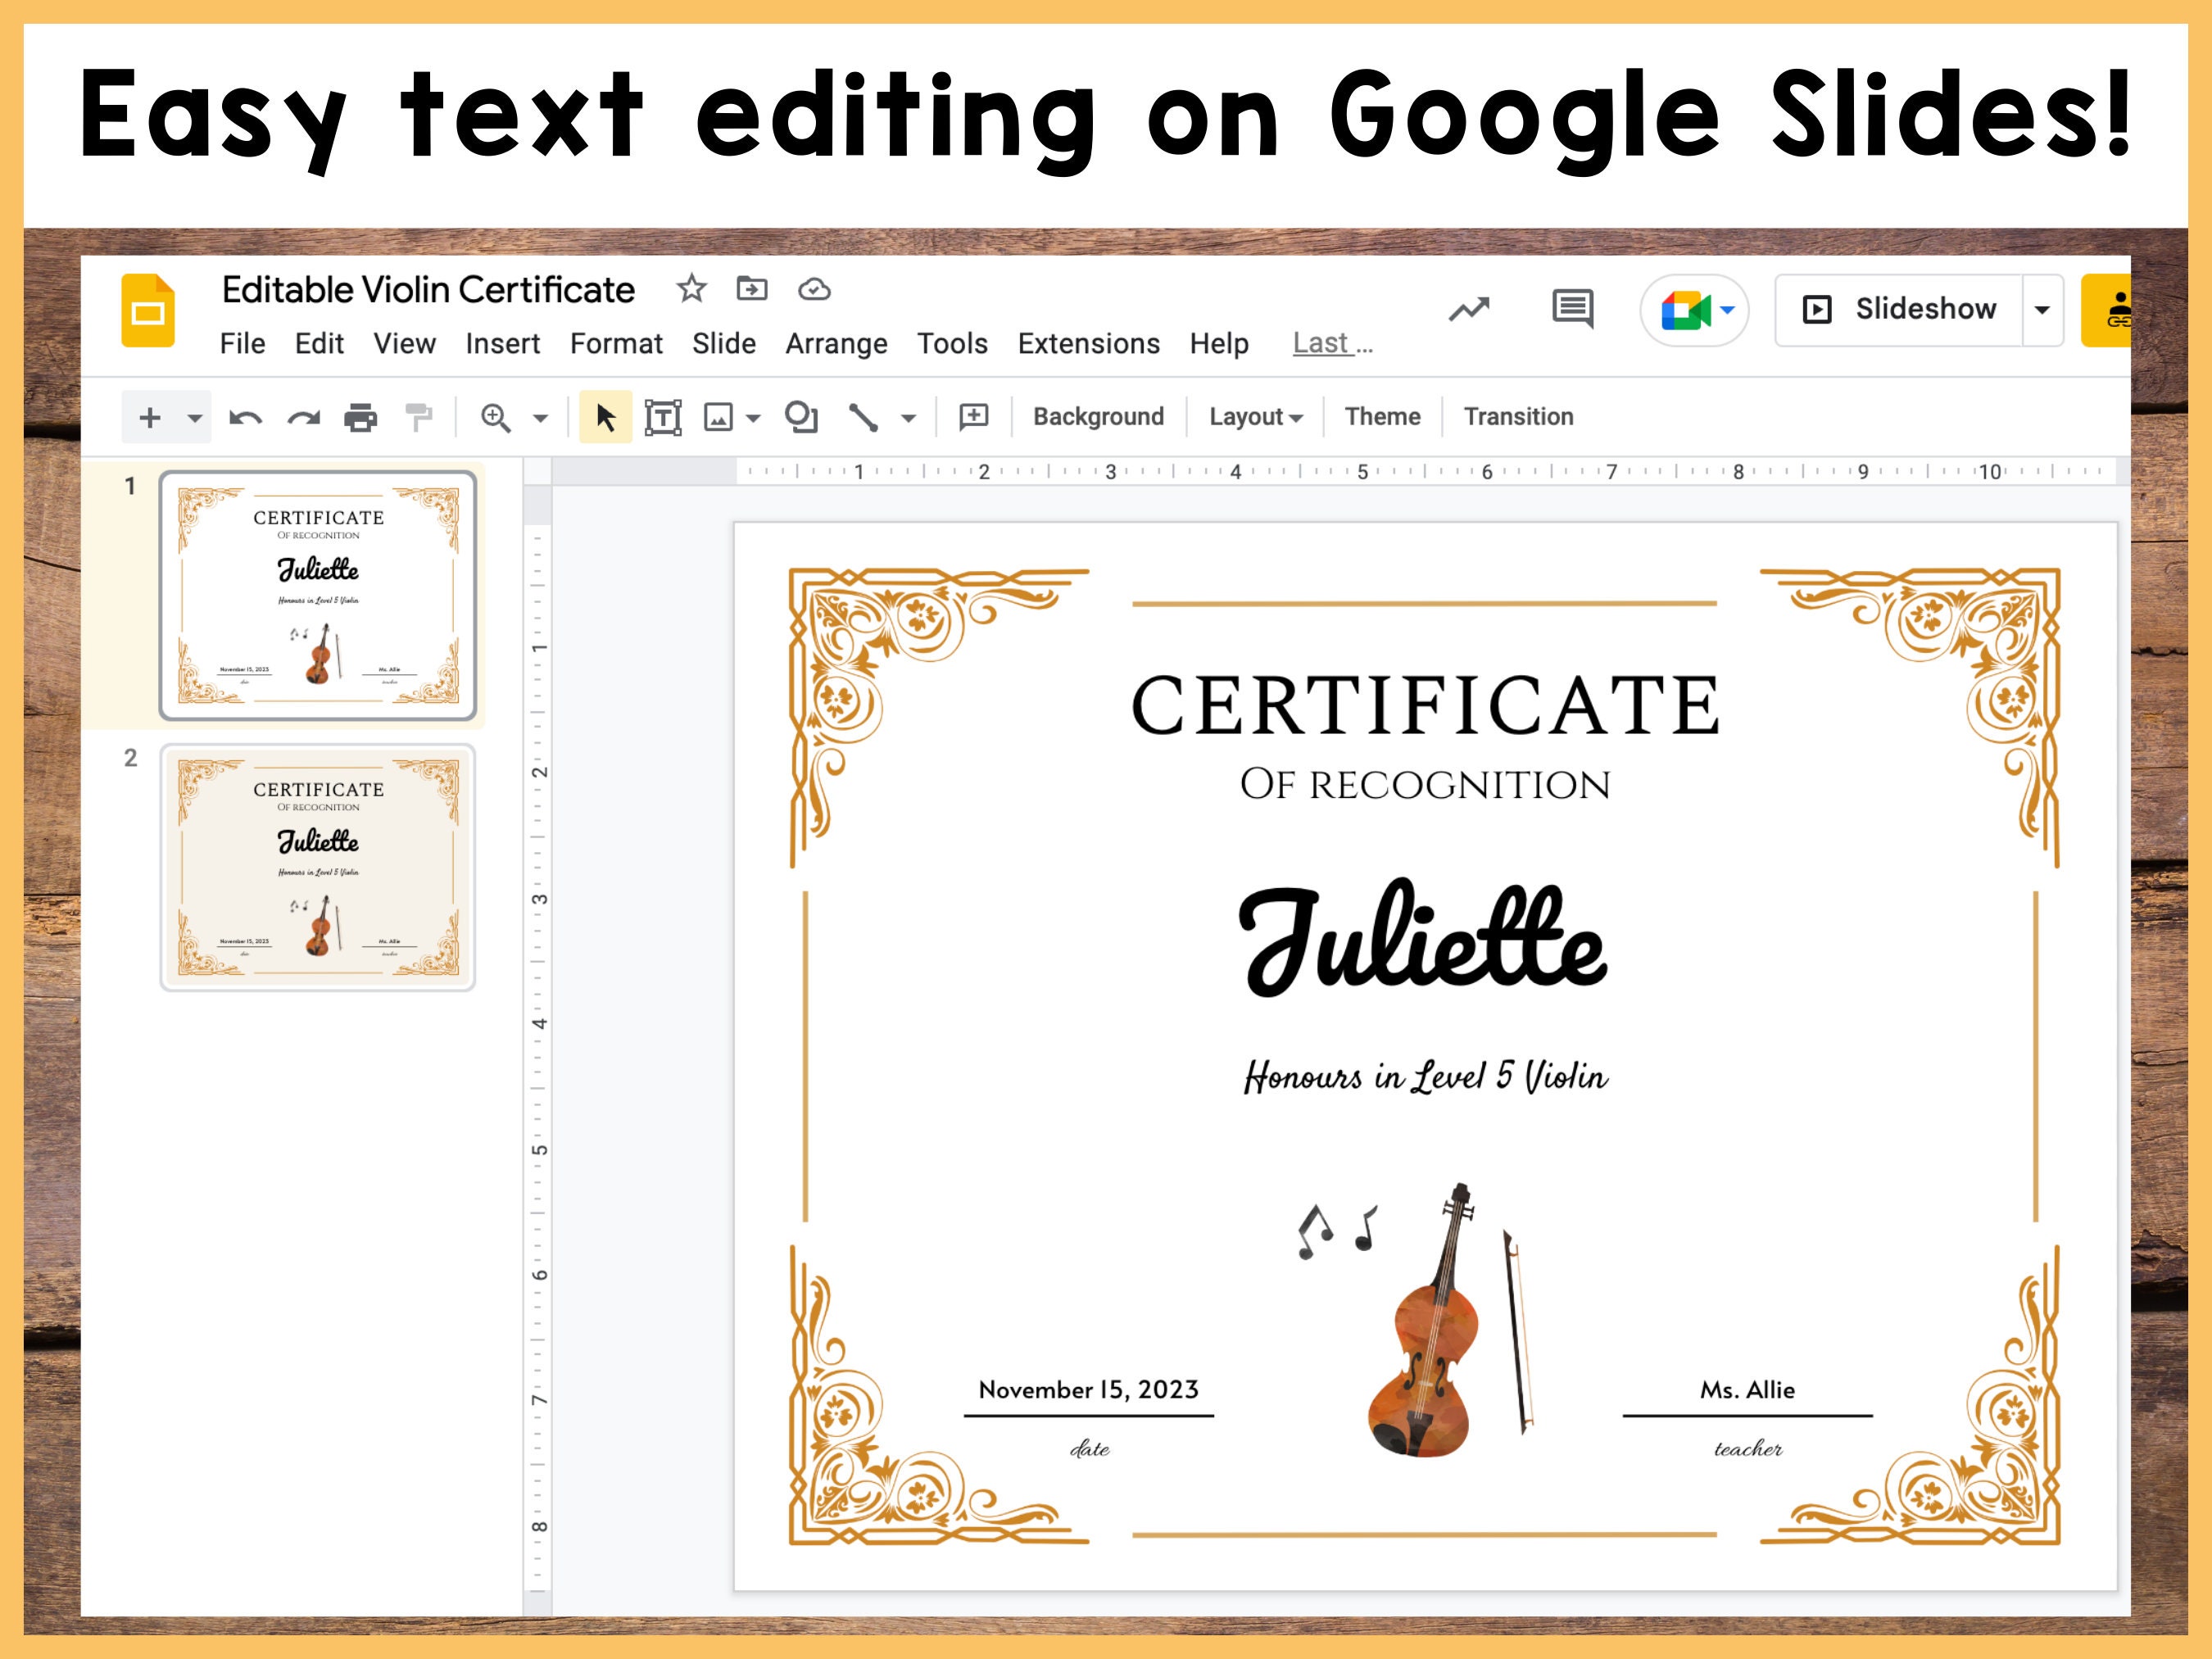The image size is (2212, 1659).
Task: Select the Shape tool
Action: pyautogui.click(x=802, y=417)
